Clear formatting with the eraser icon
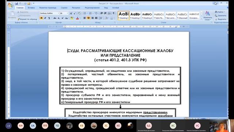Screen dimensions: 234x132 [79, 13]
